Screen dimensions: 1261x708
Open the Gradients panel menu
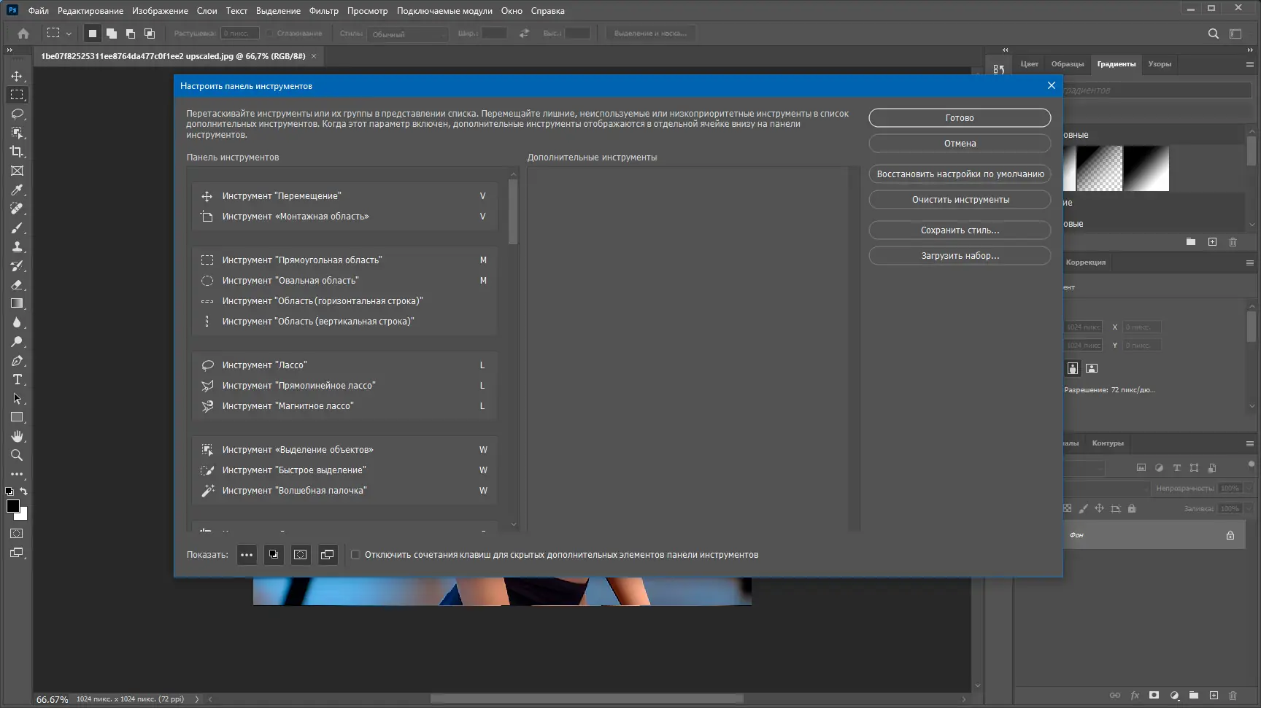point(1249,64)
